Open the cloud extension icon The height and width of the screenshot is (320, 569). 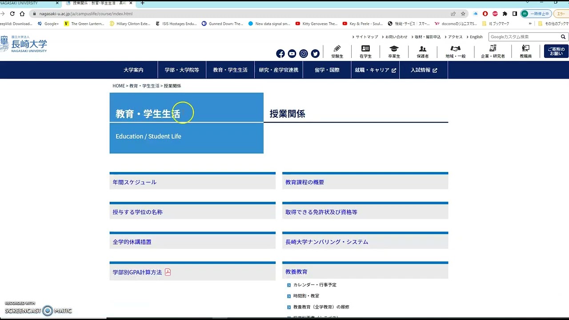[x=475, y=14]
